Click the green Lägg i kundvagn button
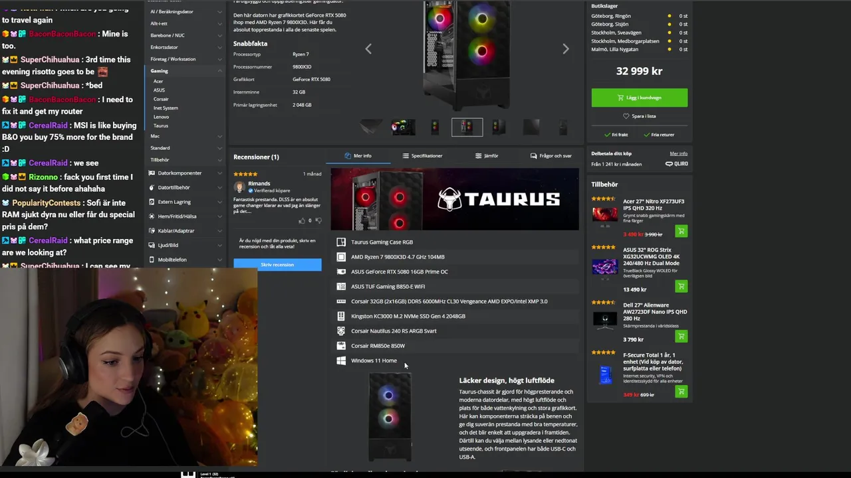Screen dimensions: 851x478 pos(640,98)
